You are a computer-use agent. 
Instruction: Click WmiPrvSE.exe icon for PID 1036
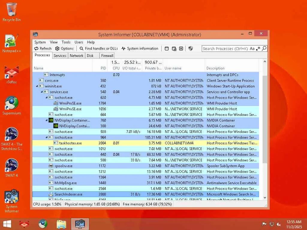pos(56,109)
